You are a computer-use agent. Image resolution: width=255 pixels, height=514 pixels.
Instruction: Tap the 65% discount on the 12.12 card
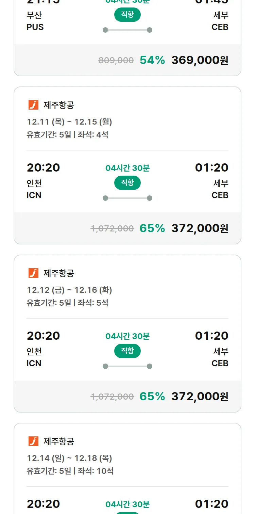(x=152, y=397)
